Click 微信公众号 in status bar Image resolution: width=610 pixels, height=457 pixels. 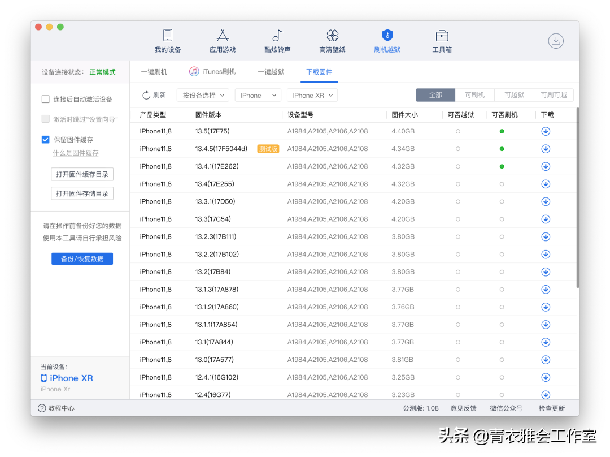tap(506, 408)
